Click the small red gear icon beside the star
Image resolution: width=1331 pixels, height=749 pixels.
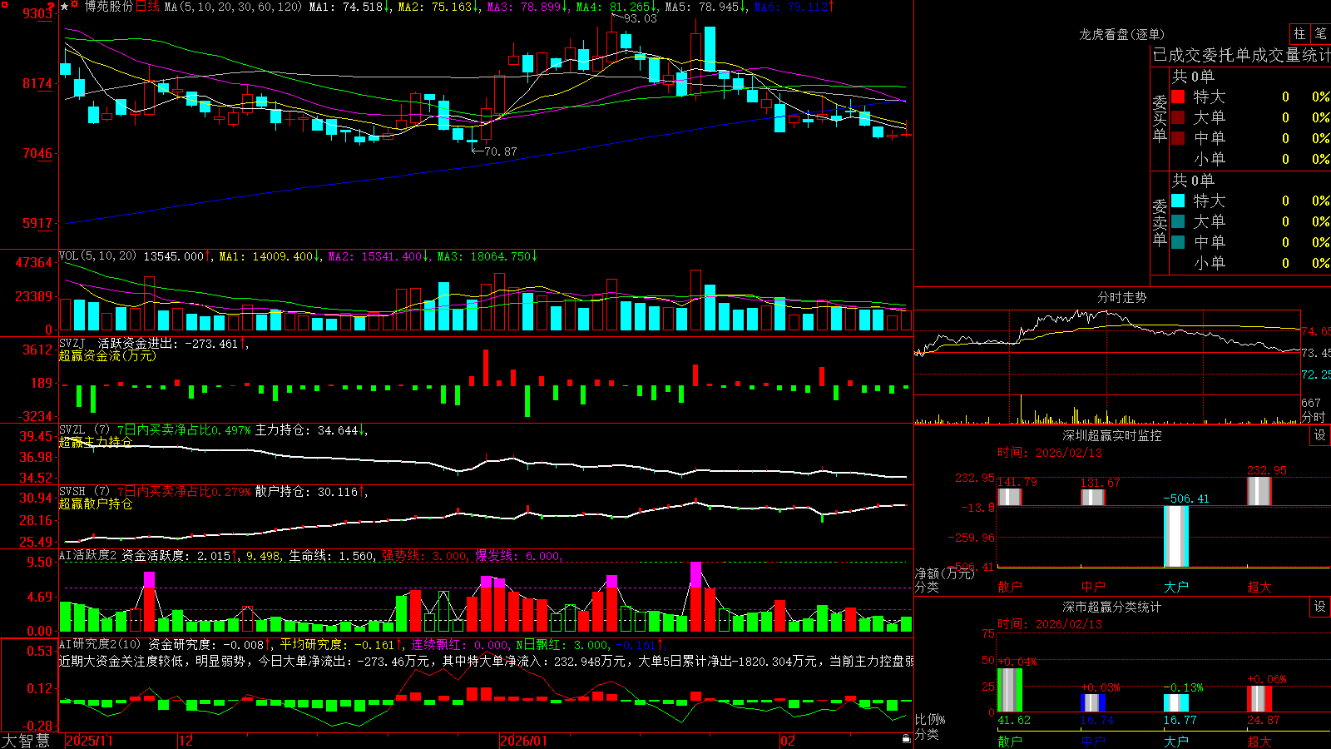pos(75,6)
